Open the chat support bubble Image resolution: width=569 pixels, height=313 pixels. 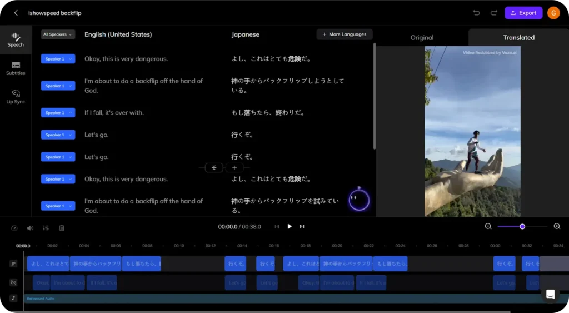pyautogui.click(x=550, y=294)
